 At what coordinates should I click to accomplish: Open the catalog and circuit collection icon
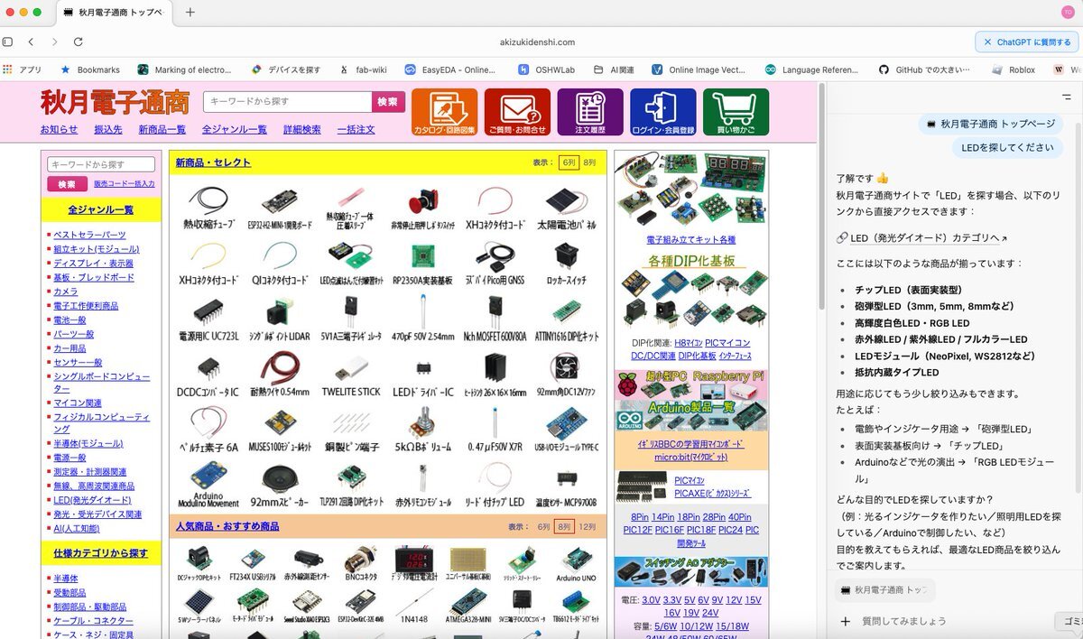tap(444, 112)
